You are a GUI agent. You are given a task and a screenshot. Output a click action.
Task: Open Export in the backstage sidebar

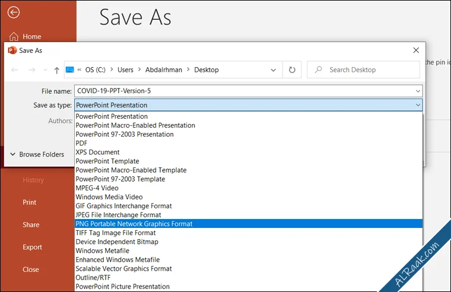point(32,247)
